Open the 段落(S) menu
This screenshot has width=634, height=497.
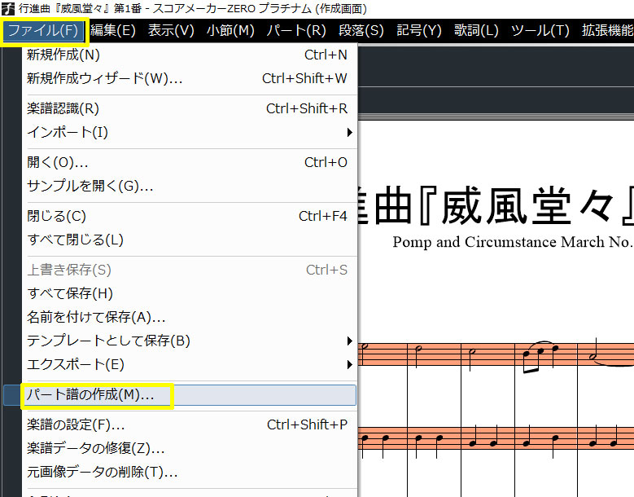(x=361, y=31)
